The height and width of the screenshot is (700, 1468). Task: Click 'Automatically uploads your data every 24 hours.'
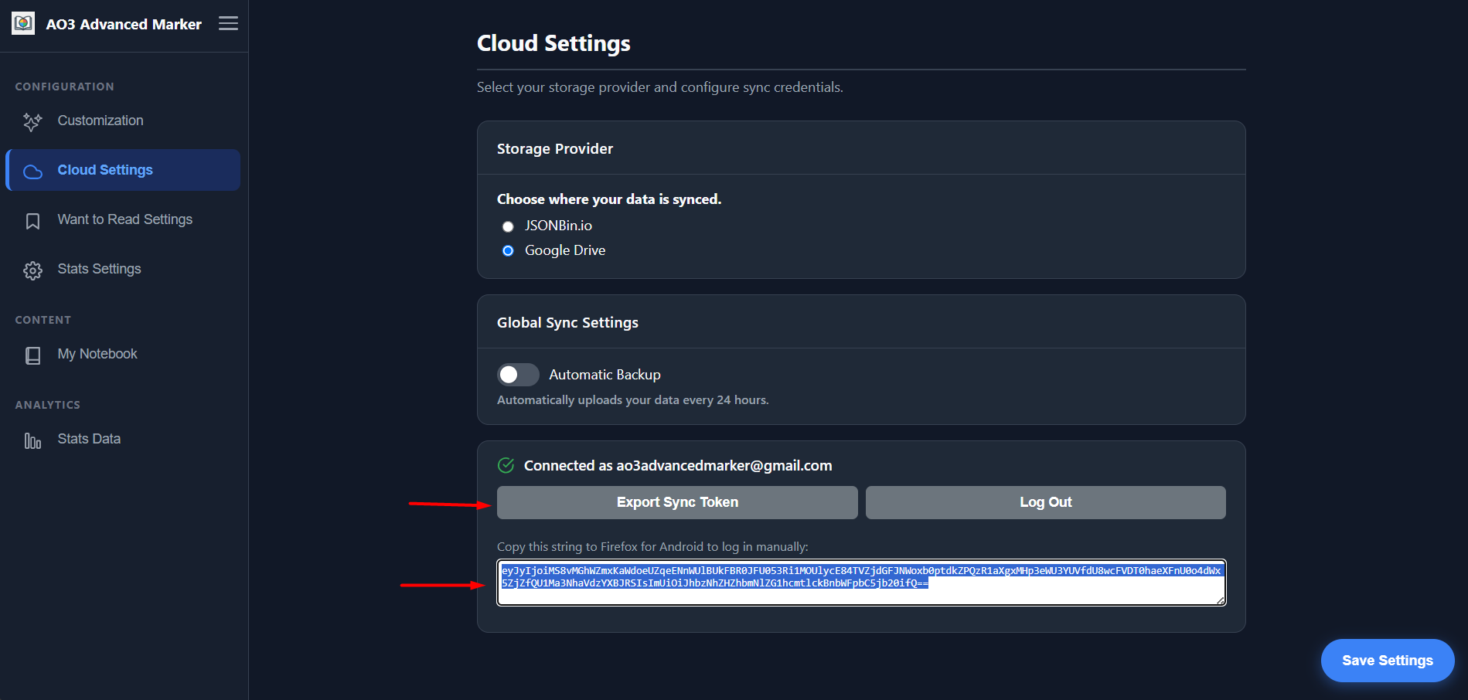(x=632, y=400)
